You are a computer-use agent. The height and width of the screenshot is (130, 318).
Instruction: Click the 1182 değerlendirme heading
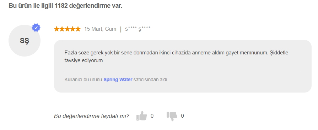[x=65, y=6]
